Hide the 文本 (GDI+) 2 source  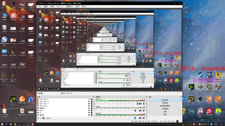point(89,104)
